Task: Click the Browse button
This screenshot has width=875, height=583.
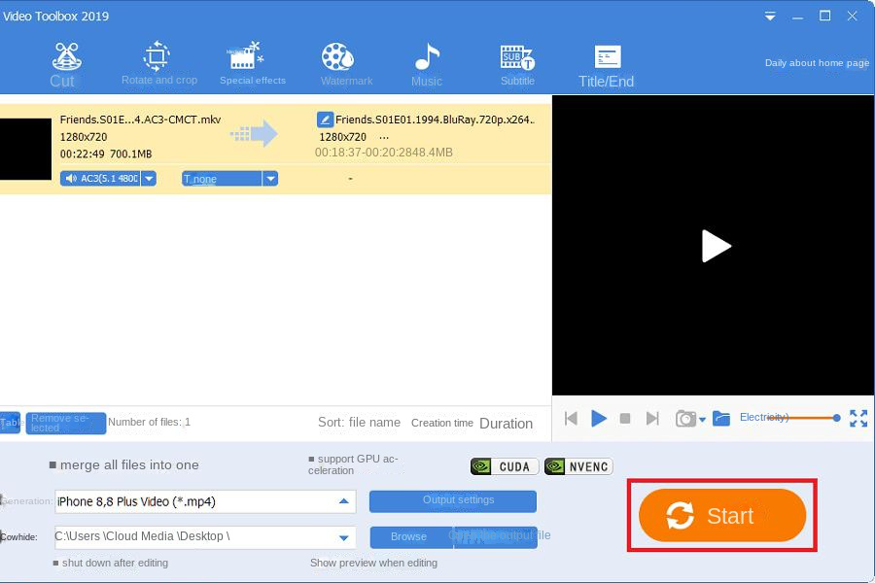Action: coord(411,536)
